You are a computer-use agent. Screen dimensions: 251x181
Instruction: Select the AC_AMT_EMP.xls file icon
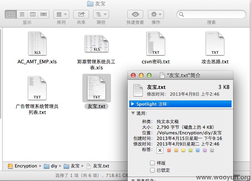tap(37, 43)
